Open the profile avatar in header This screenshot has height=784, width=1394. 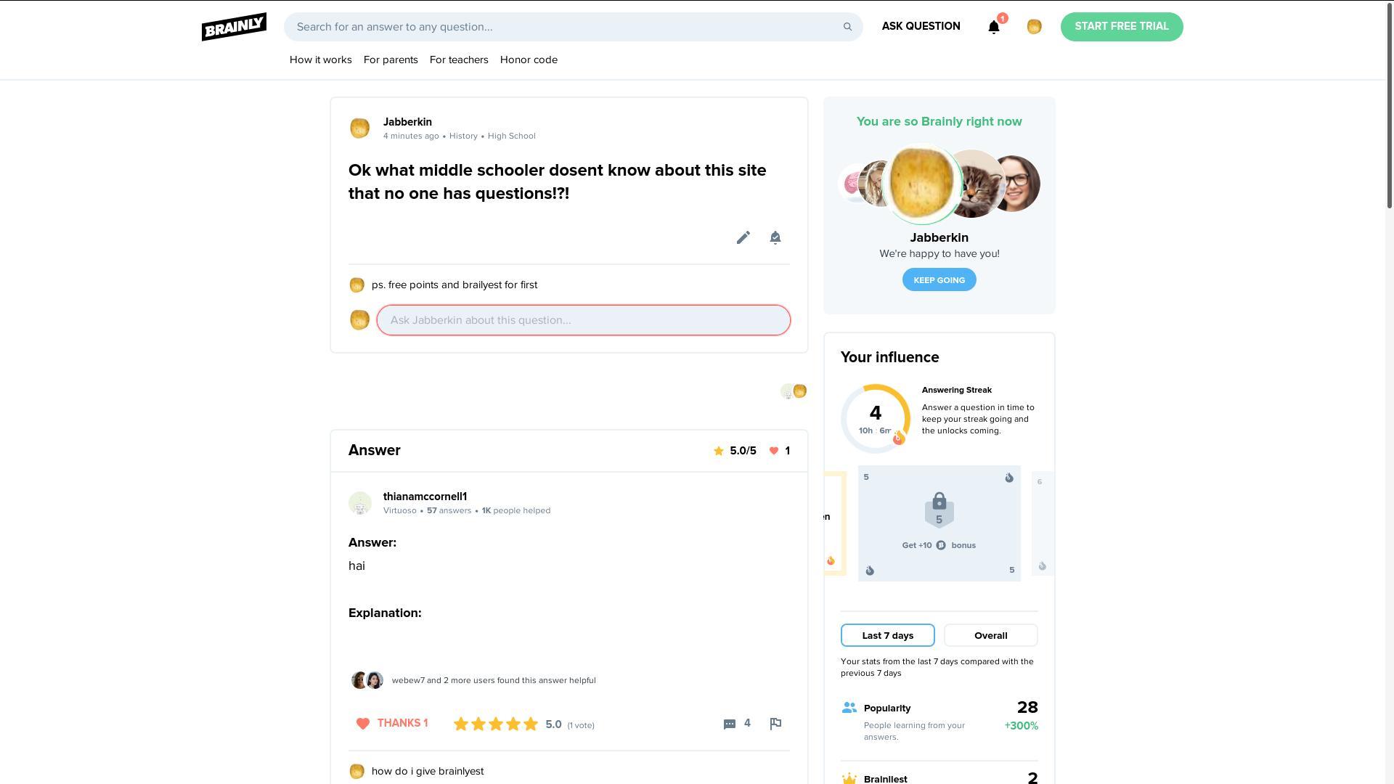[x=1034, y=27]
